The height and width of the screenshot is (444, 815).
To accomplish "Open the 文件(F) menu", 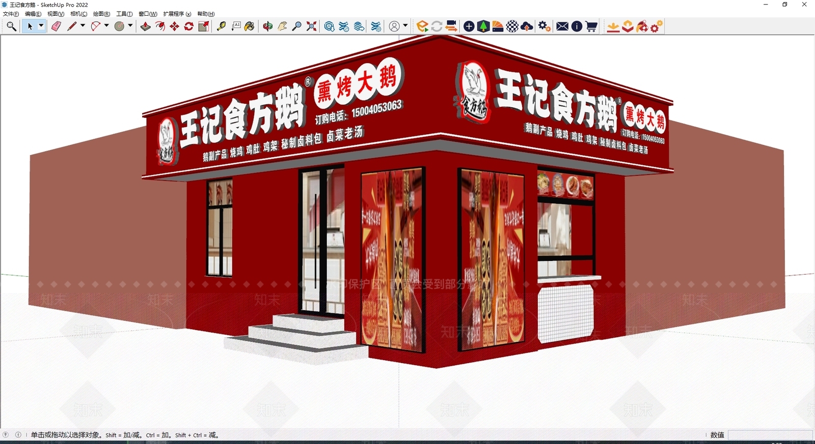I will pyautogui.click(x=11, y=14).
